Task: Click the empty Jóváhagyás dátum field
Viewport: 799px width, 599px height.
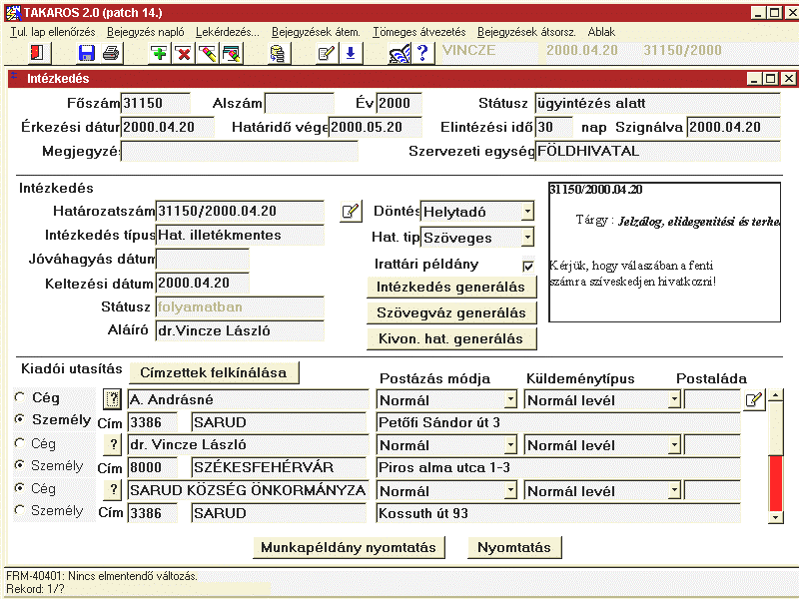Action: click(x=203, y=259)
